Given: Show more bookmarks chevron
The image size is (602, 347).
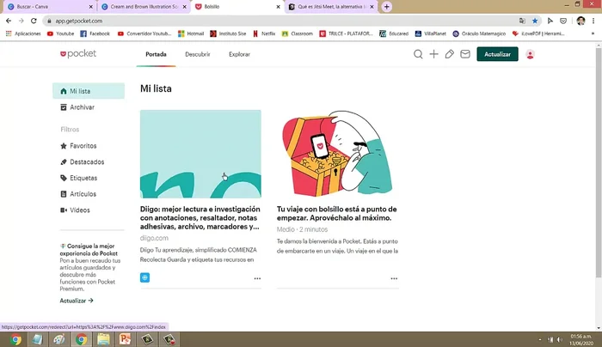Looking at the screenshot, I should [593, 33].
